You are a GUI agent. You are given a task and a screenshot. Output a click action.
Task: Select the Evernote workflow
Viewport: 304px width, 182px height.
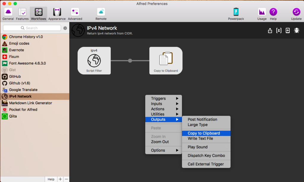35,50
